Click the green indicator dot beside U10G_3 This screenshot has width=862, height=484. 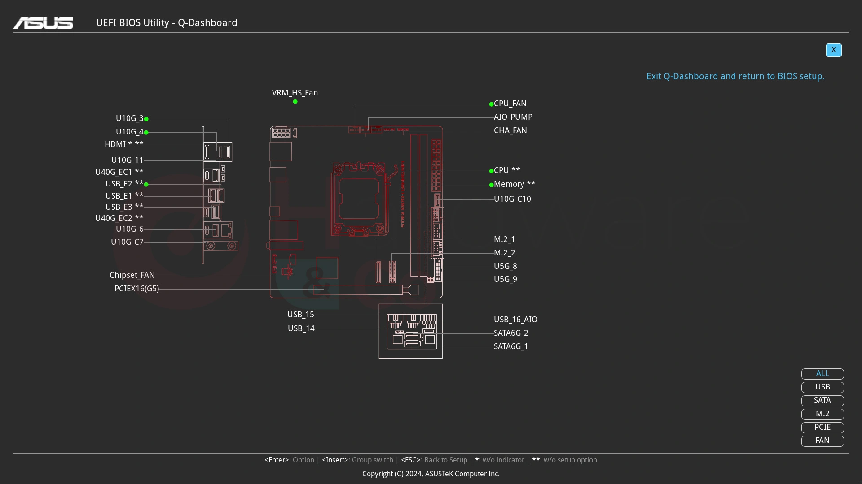click(146, 119)
